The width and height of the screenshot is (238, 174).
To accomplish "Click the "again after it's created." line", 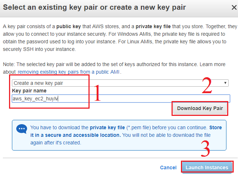I will pyautogui.click(x=56, y=143).
